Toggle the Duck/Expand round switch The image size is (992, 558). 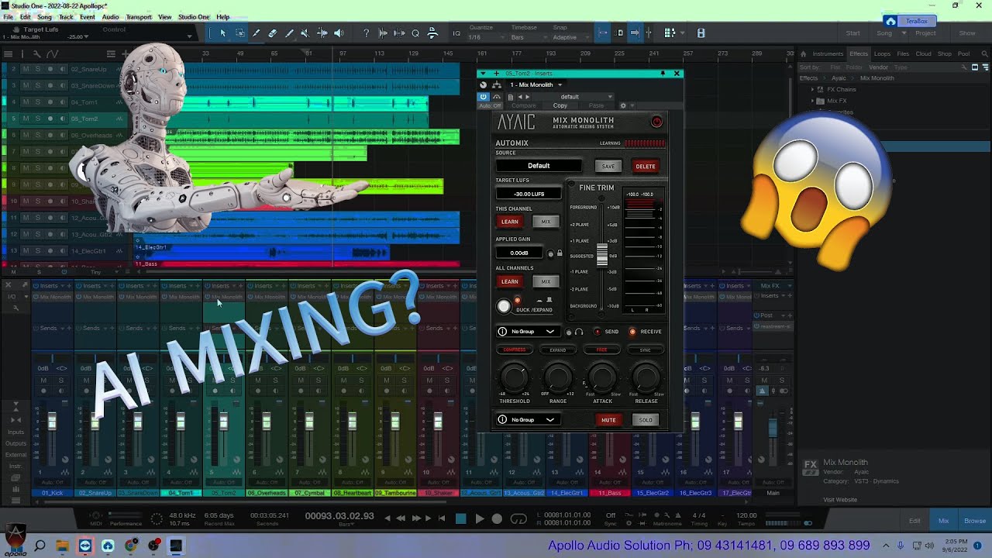pos(504,306)
